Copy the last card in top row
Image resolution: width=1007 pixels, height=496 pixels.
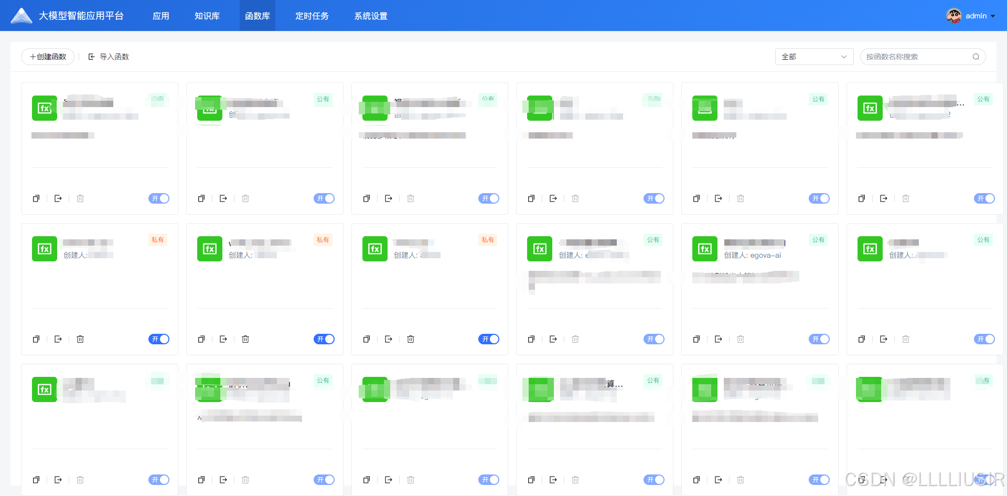[x=862, y=198]
